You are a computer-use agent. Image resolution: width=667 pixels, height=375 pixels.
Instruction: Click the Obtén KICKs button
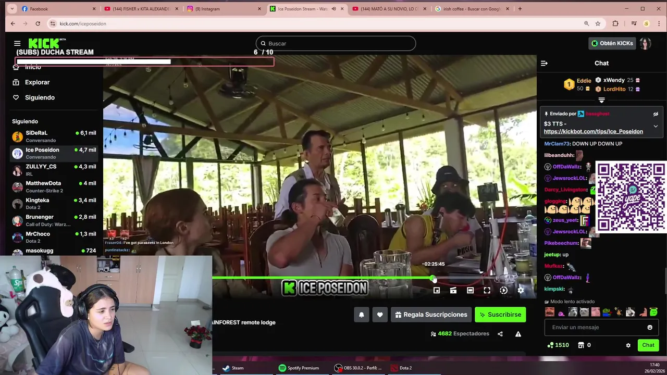tap(612, 43)
